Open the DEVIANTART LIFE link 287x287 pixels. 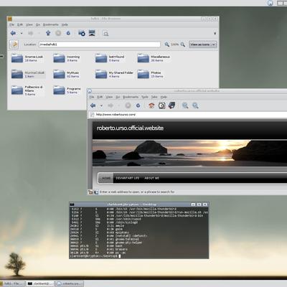point(128,178)
